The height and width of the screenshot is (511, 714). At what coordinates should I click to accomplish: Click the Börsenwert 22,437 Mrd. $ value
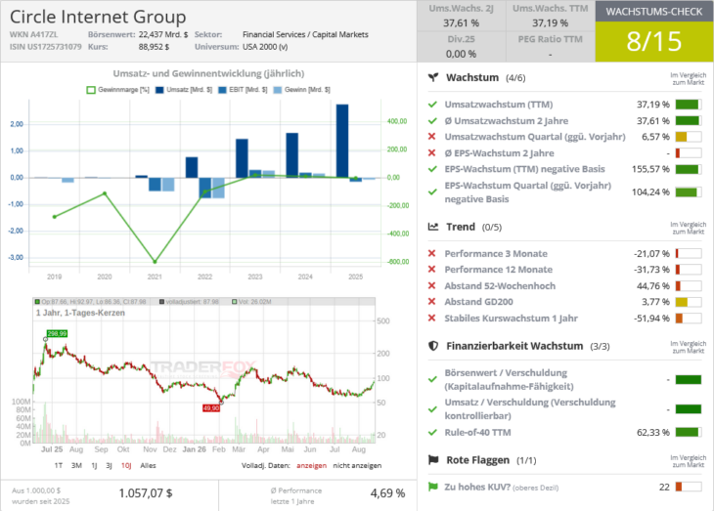click(x=163, y=34)
